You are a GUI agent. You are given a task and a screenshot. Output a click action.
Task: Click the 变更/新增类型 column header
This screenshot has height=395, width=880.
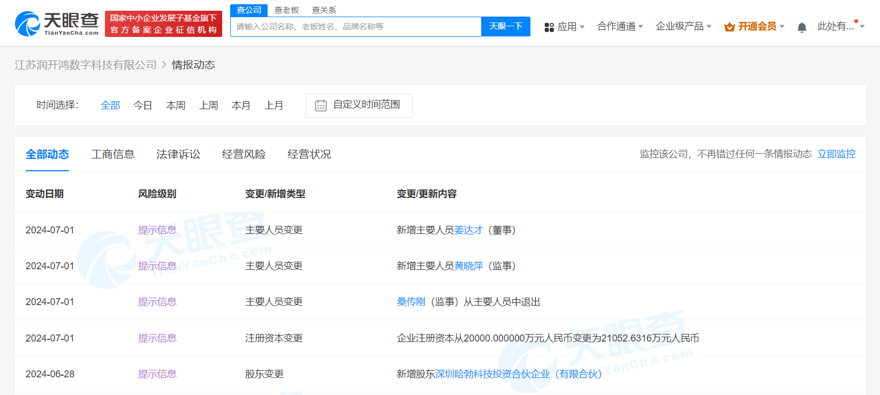(x=275, y=194)
